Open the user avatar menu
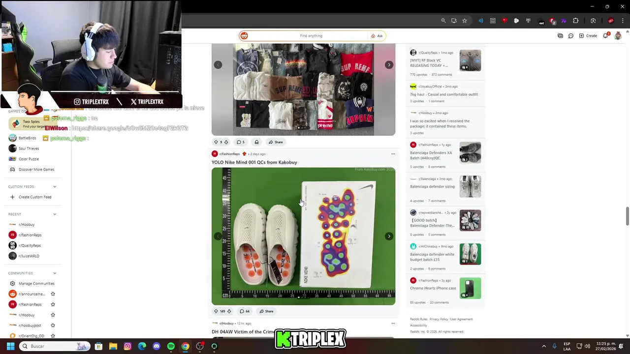Viewport: 630px width, 354px height. [x=618, y=36]
